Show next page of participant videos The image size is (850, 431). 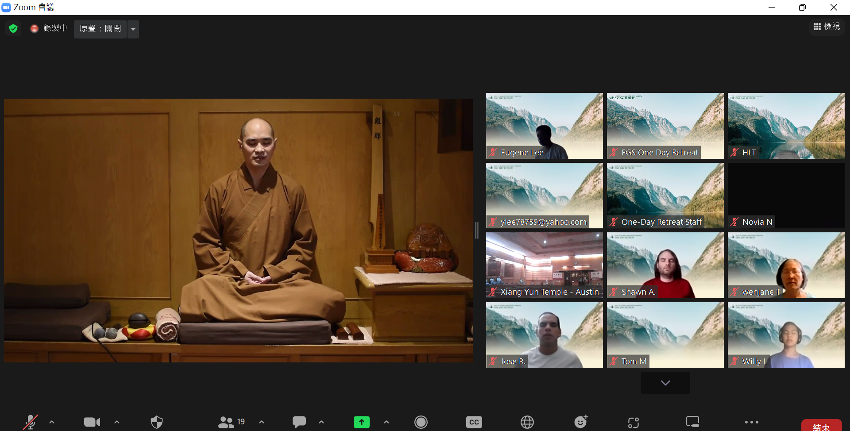pyautogui.click(x=665, y=383)
